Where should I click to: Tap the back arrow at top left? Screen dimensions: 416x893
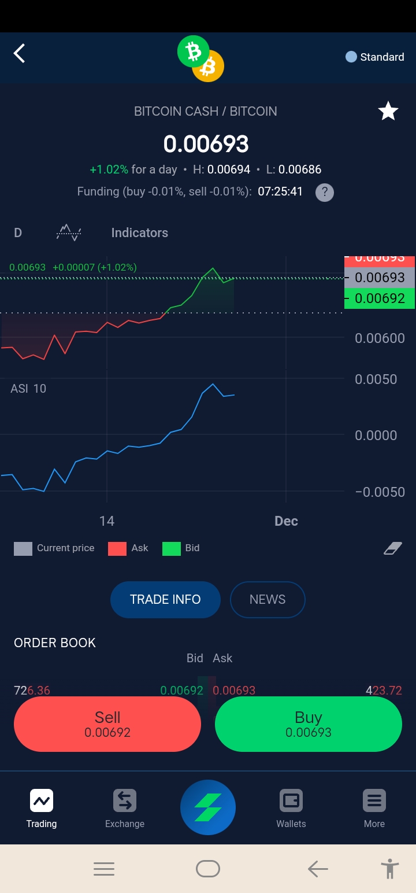click(20, 54)
